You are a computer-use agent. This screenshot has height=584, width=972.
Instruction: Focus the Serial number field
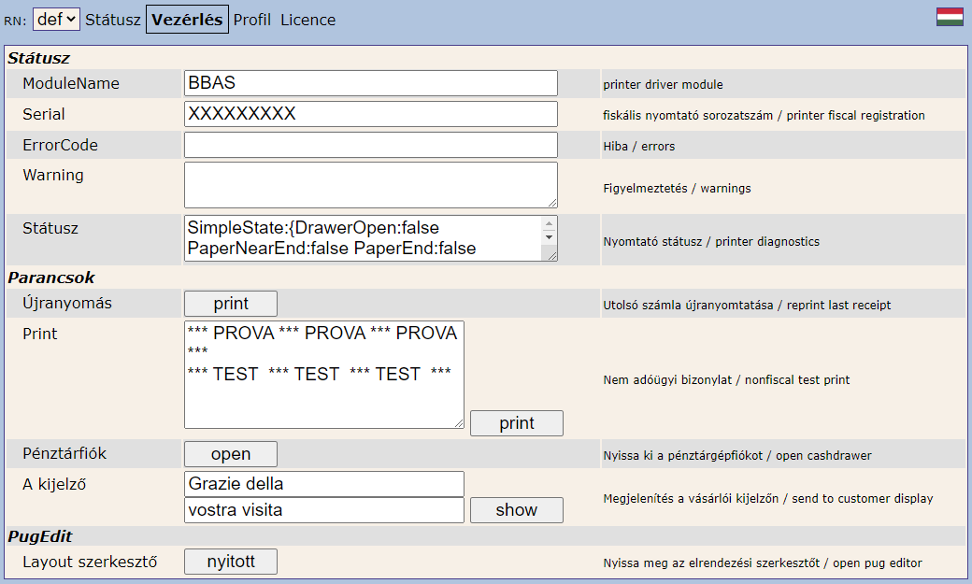pyautogui.click(x=370, y=114)
